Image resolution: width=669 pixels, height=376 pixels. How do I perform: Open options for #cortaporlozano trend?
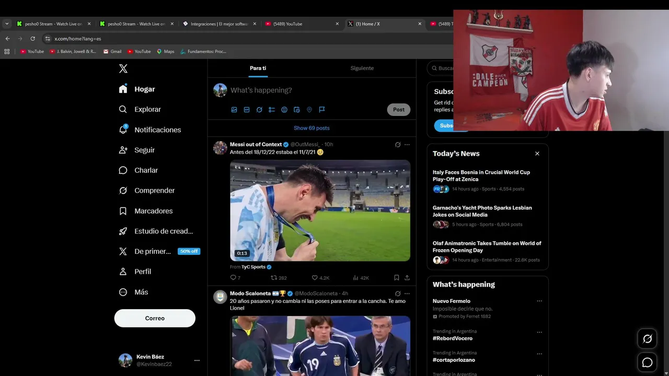click(539, 354)
